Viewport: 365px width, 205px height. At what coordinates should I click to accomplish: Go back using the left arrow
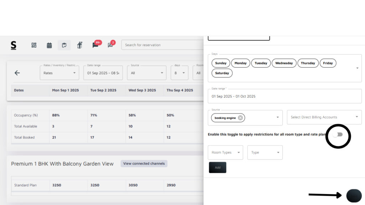coord(17,73)
